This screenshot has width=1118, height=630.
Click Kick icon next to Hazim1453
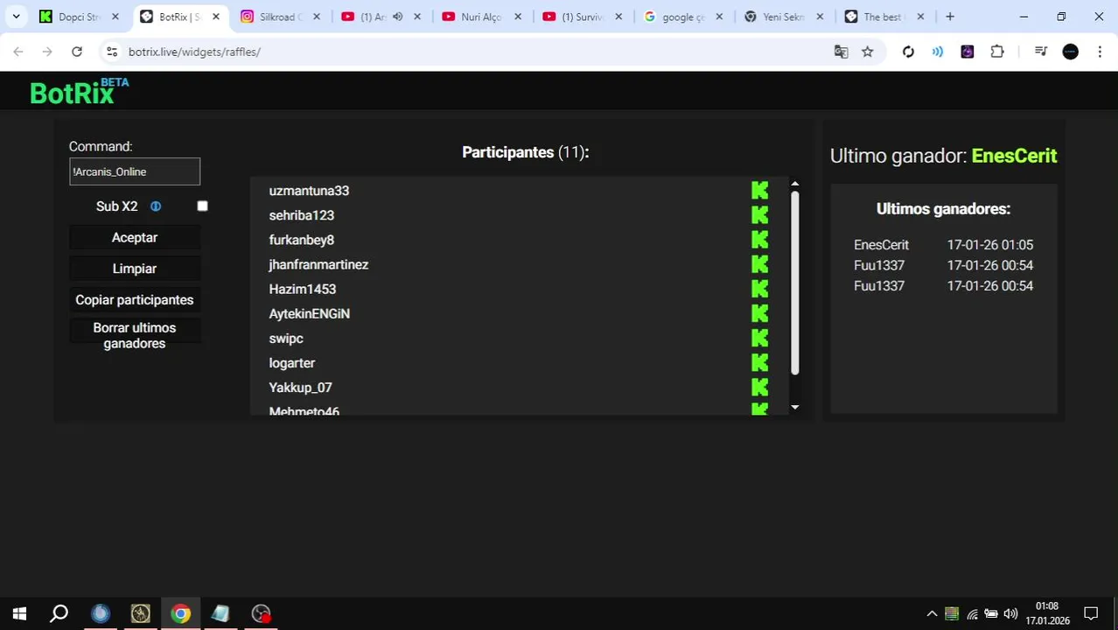[x=759, y=288]
